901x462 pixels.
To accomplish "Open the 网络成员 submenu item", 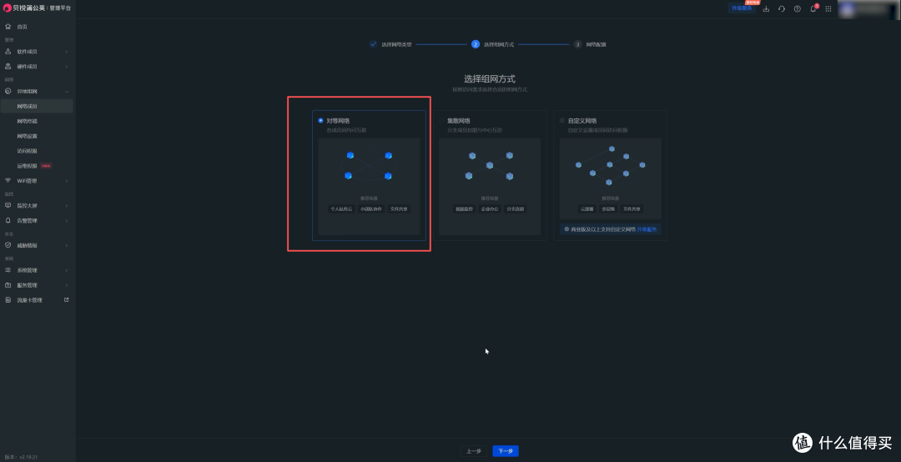I will (37, 106).
